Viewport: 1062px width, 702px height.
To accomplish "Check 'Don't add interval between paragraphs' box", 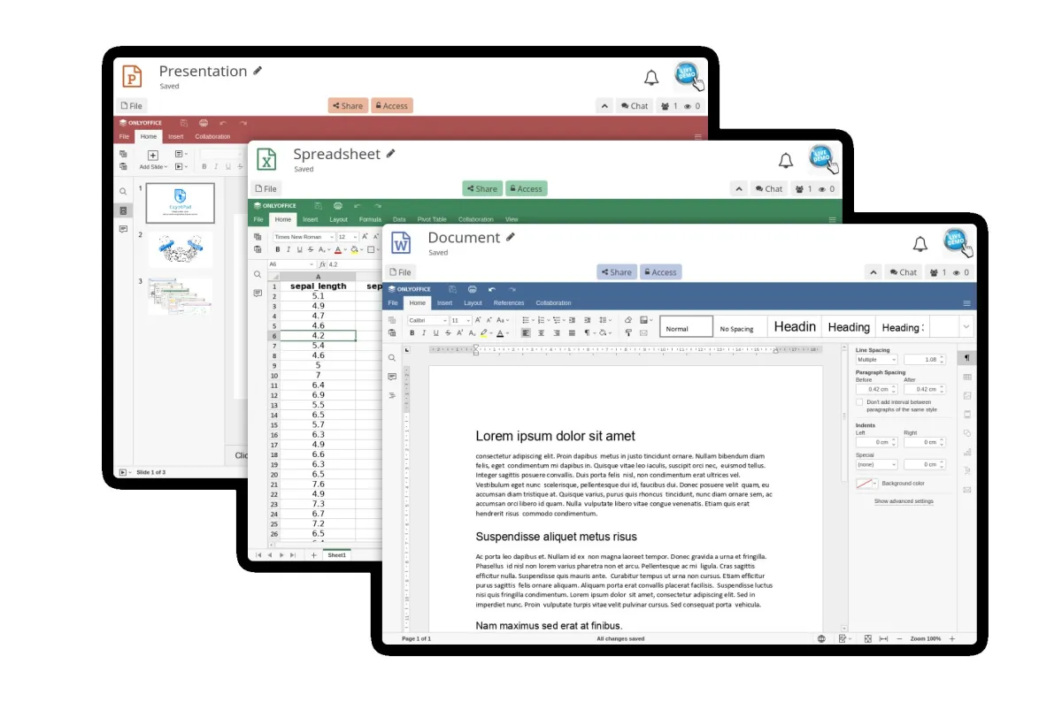I will 859,402.
